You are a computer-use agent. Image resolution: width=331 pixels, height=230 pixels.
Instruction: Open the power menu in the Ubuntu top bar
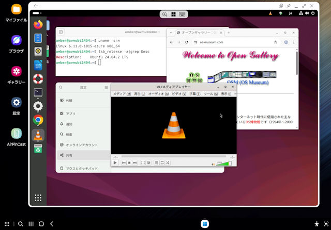313,13
